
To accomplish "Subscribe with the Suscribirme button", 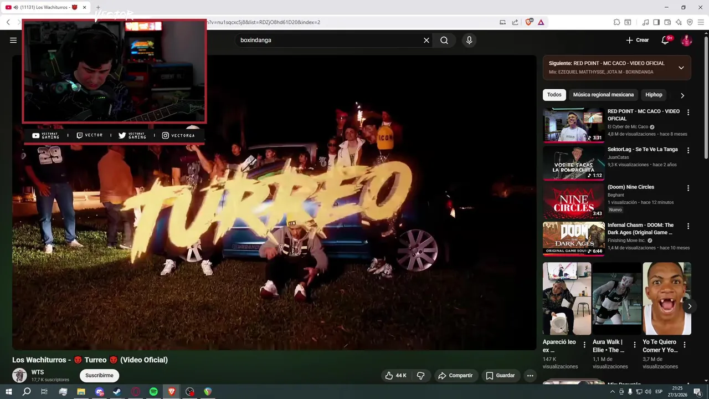I will coord(99,375).
